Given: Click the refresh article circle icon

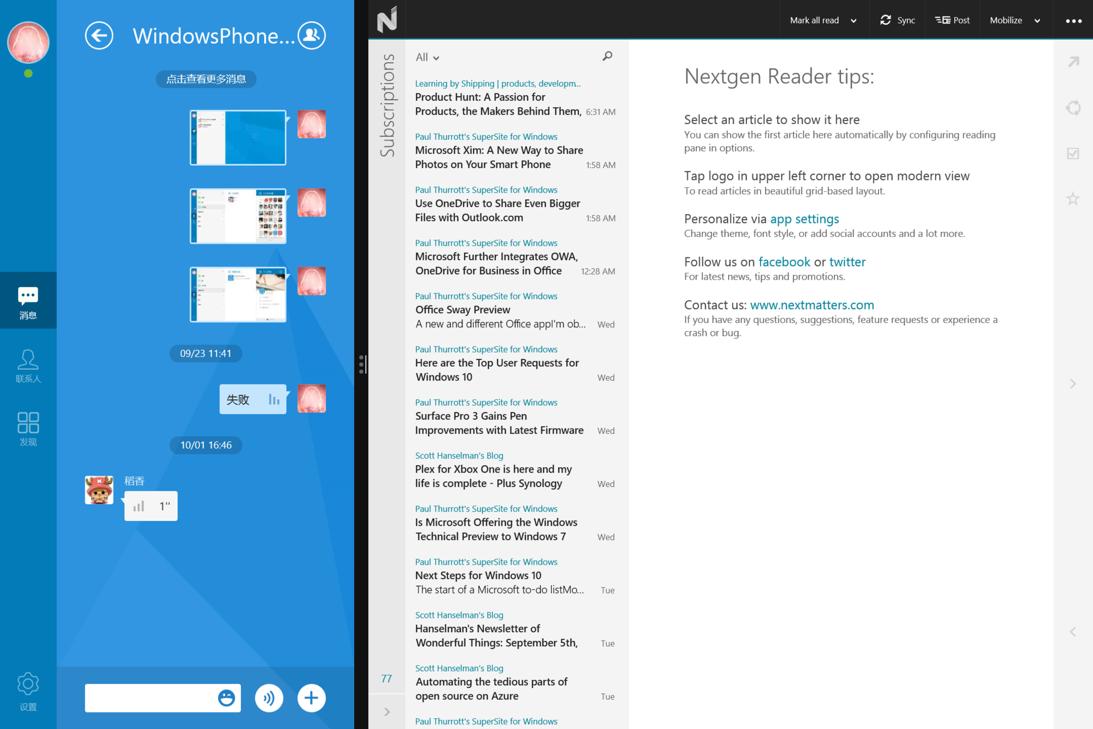Looking at the screenshot, I should tap(1074, 108).
